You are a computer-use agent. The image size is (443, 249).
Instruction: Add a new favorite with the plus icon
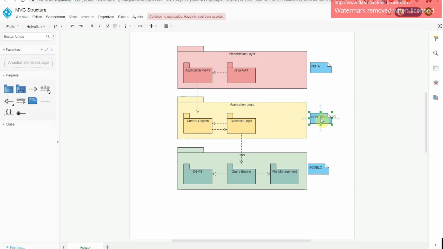tap(42, 50)
